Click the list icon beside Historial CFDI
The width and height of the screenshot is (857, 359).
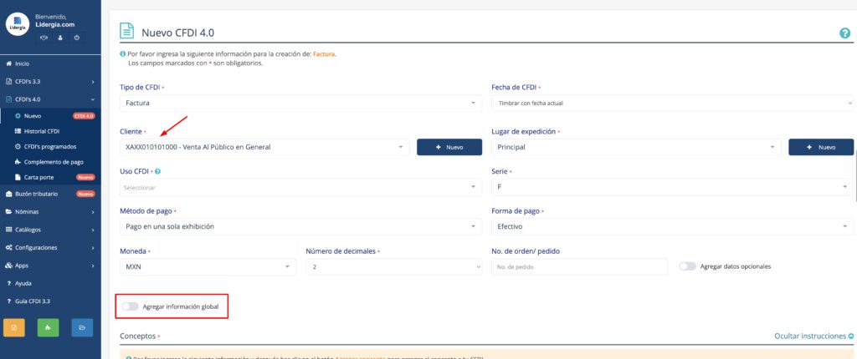(18, 131)
